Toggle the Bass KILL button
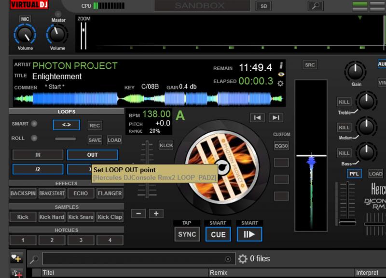This screenshot has width=386, height=278. pos(344,153)
